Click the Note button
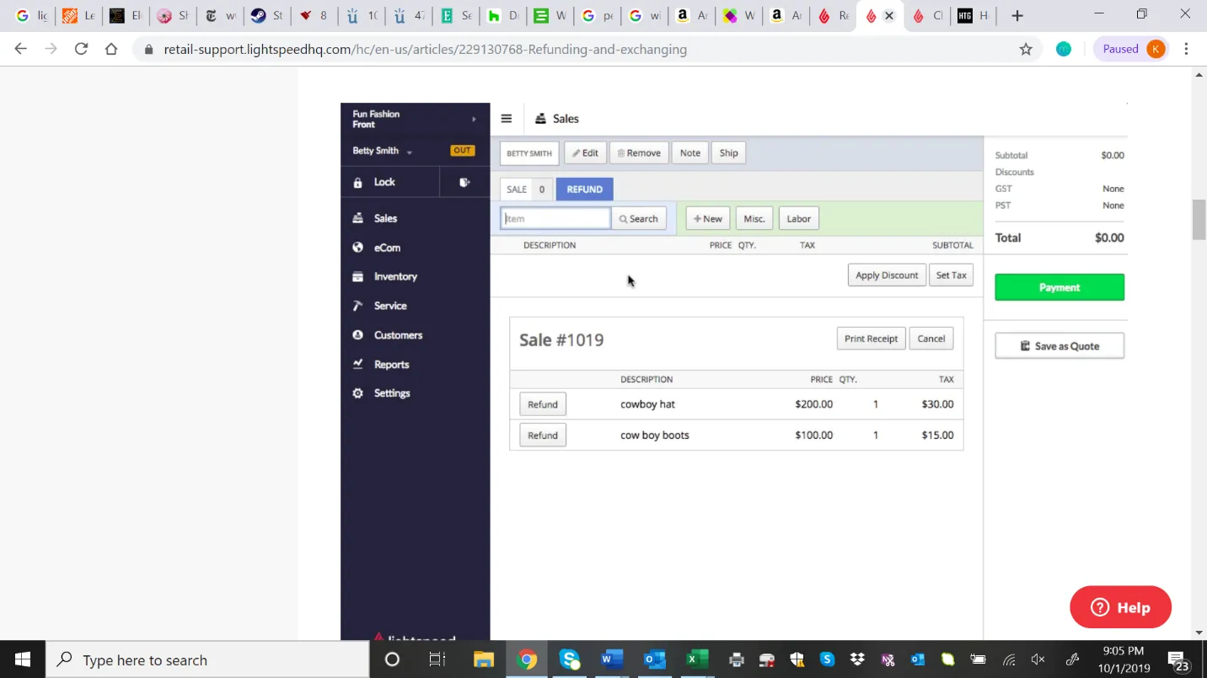This screenshot has height=678, width=1207. (x=690, y=153)
